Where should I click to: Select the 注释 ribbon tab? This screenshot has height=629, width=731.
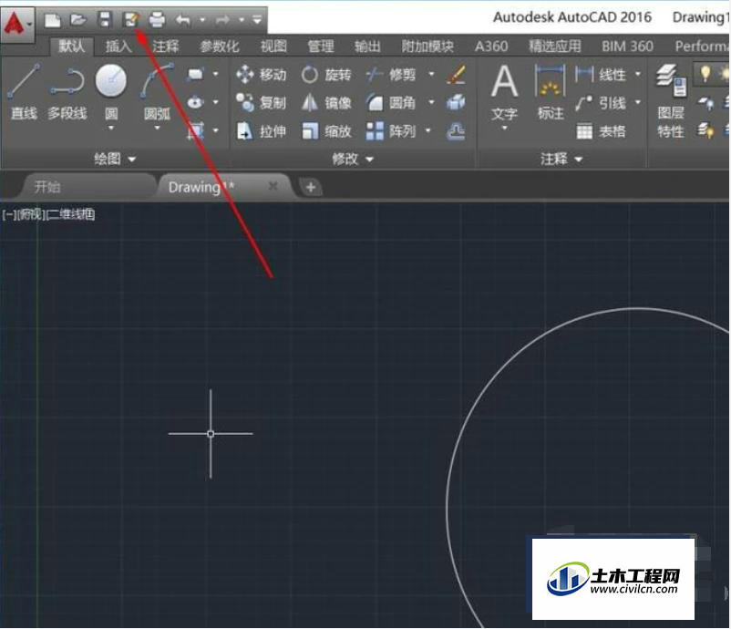point(166,46)
